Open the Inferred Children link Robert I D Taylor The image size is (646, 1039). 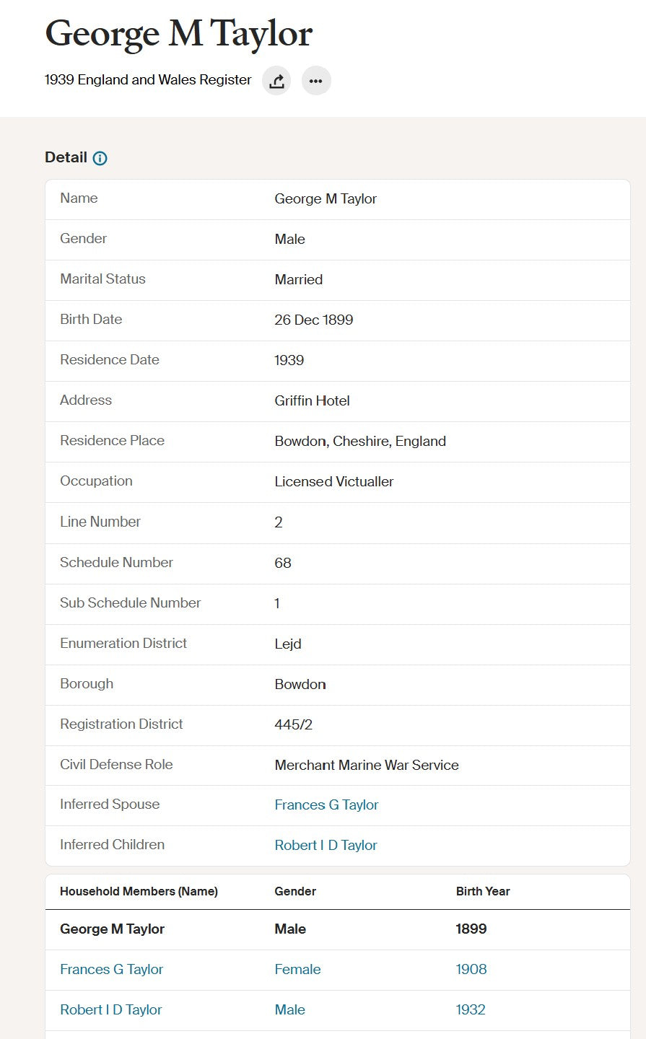[326, 845]
